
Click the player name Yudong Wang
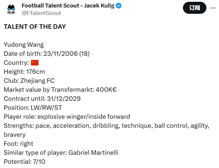pos(24,45)
